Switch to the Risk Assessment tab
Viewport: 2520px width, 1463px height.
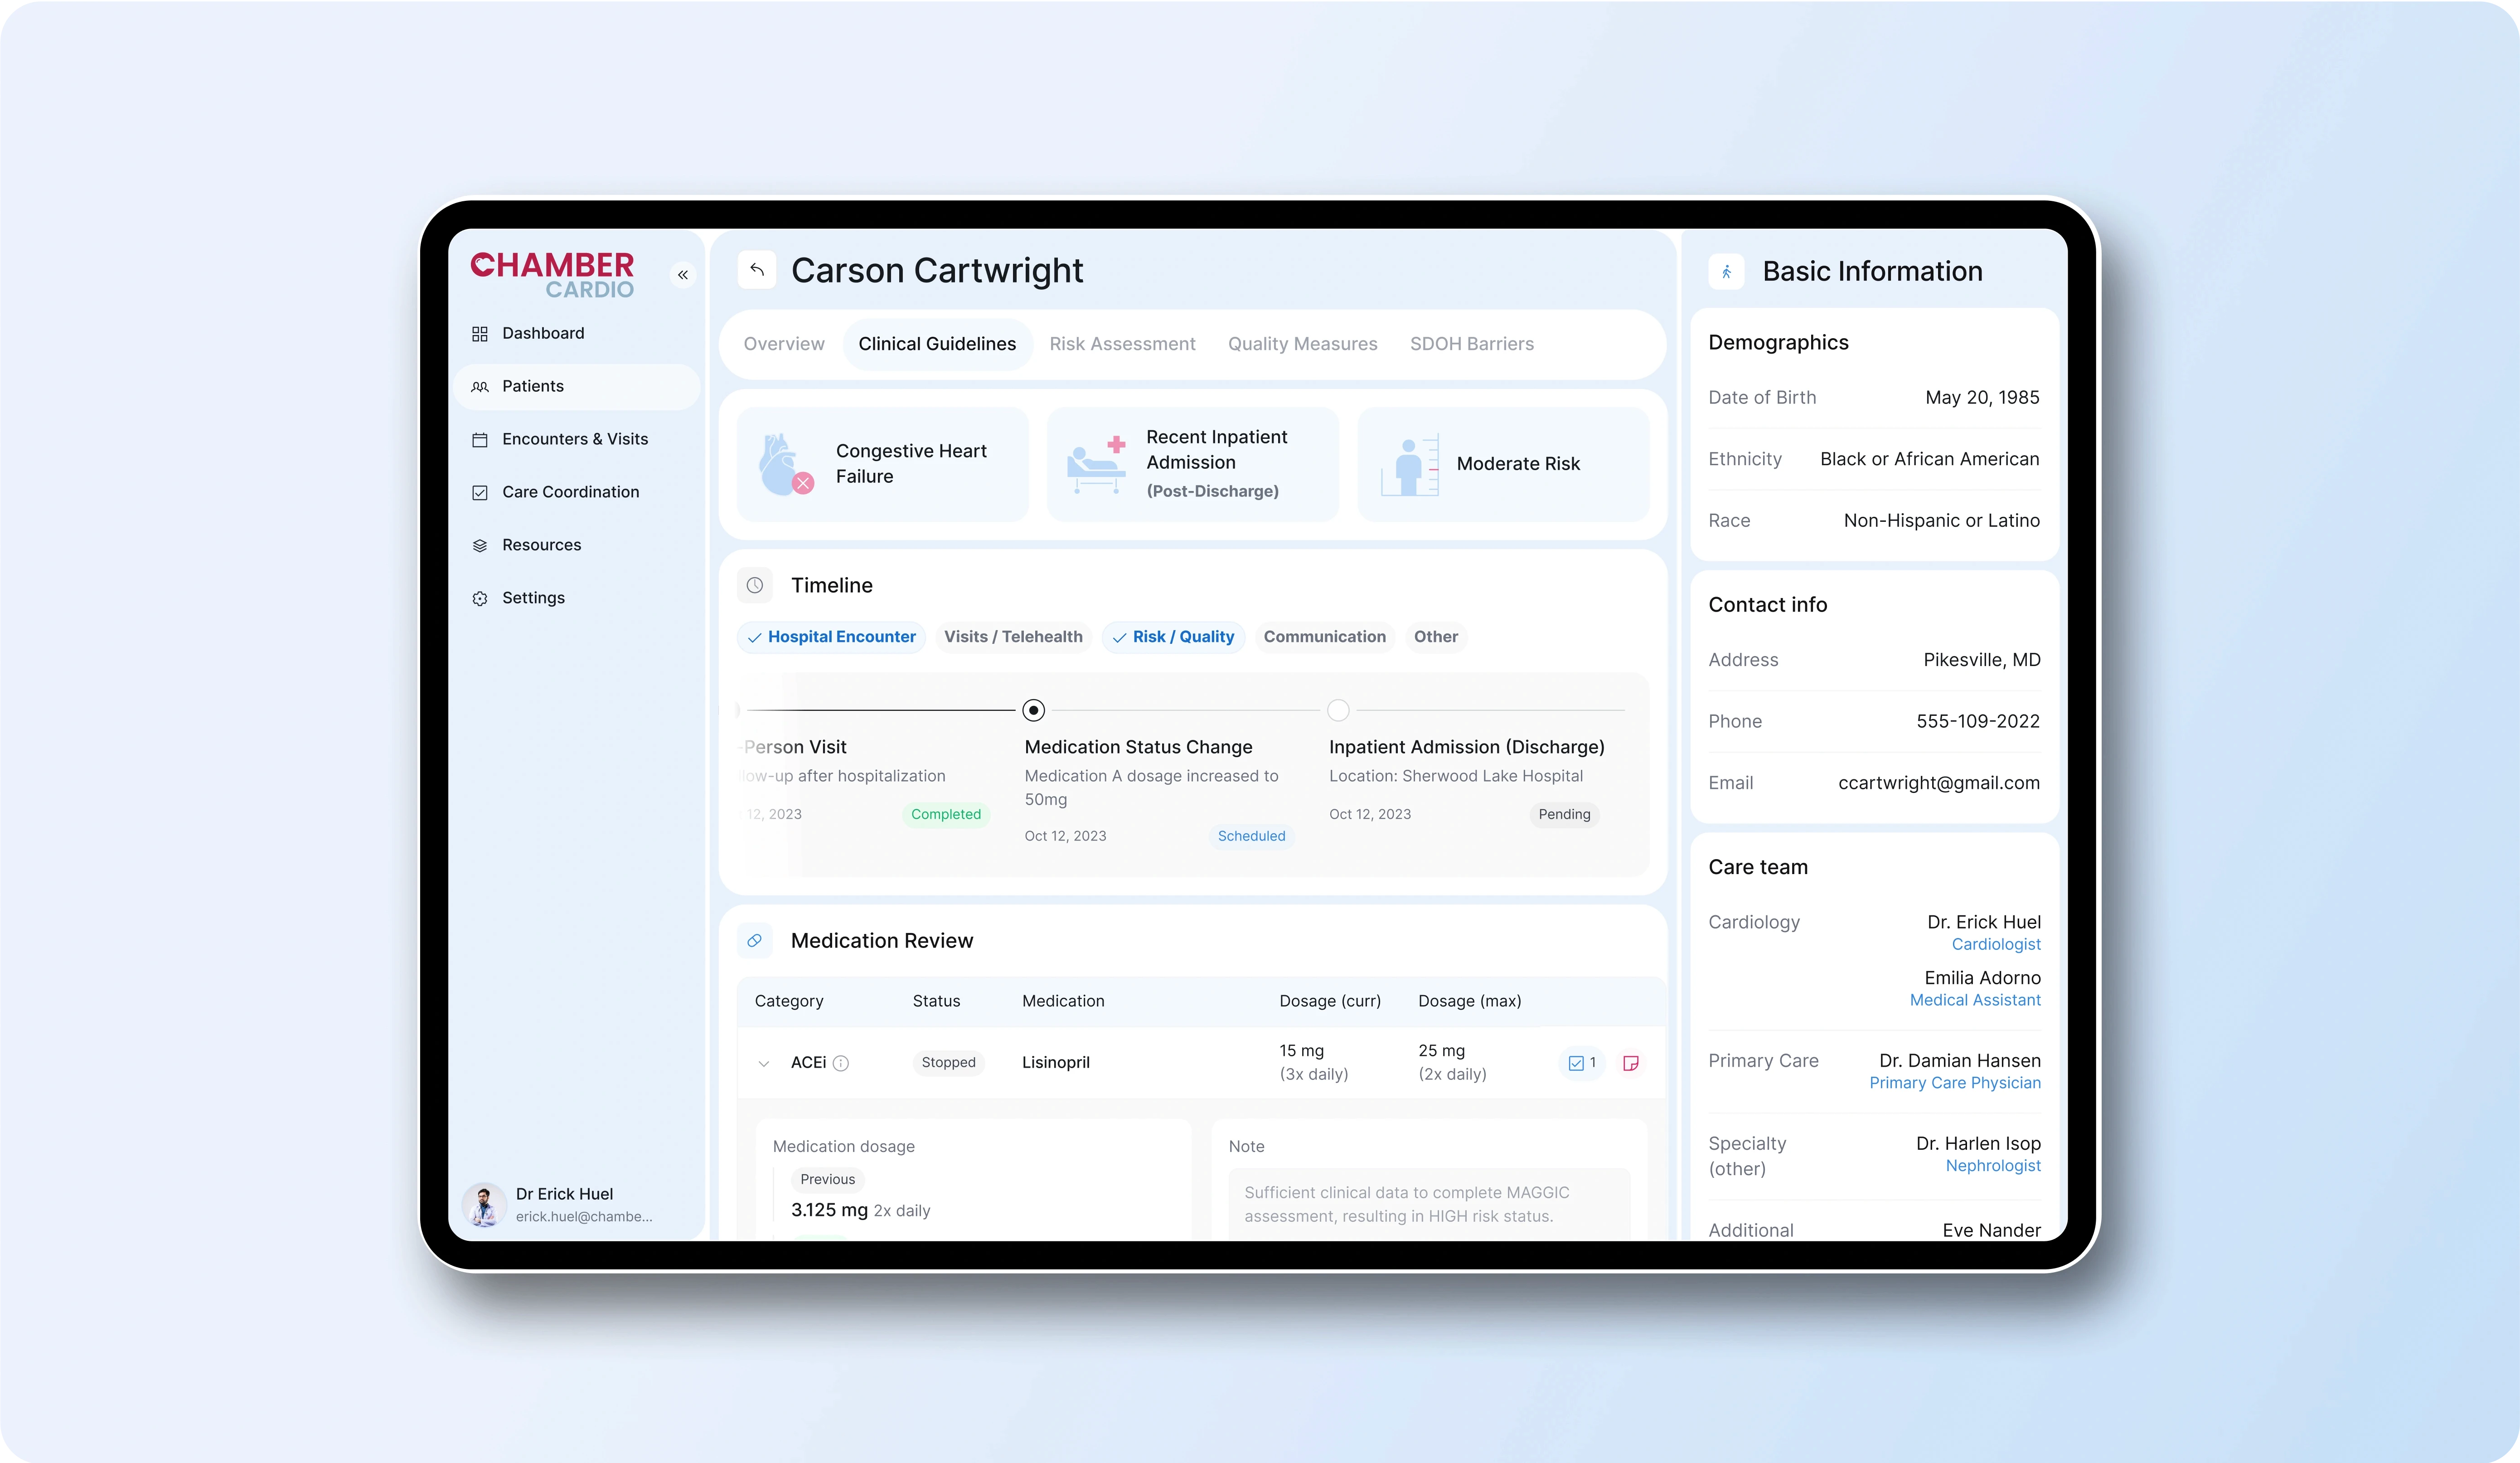(1123, 343)
